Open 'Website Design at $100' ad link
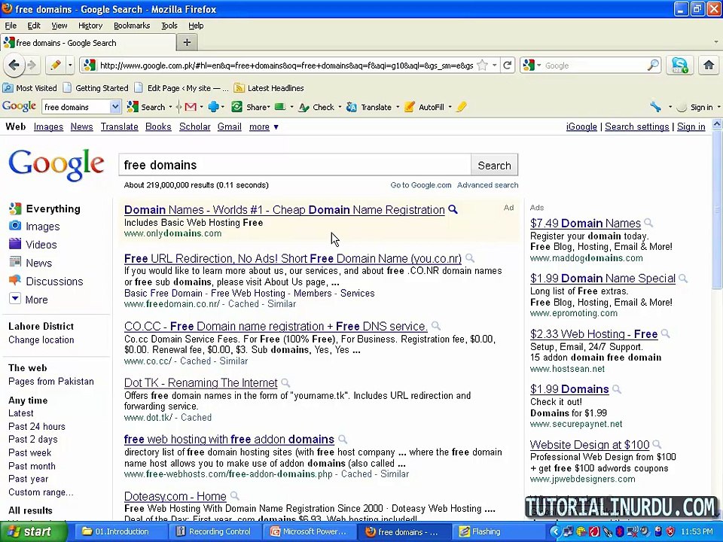 (x=590, y=445)
